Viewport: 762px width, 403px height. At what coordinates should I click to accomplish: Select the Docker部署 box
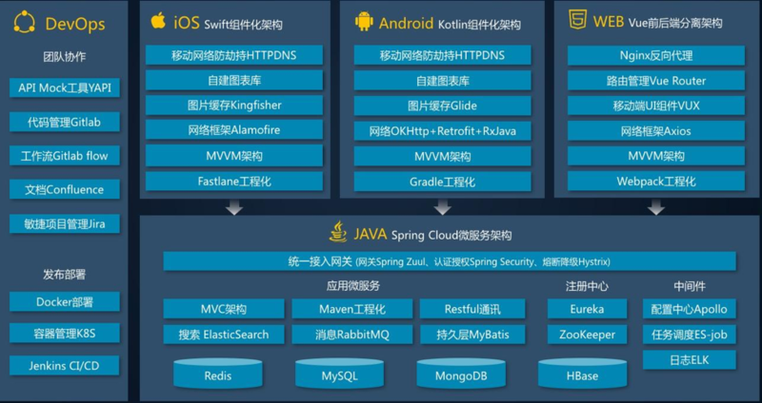65,301
